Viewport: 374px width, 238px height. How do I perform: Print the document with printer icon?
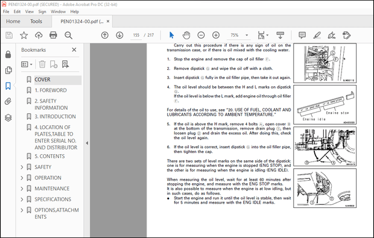click(x=53, y=36)
